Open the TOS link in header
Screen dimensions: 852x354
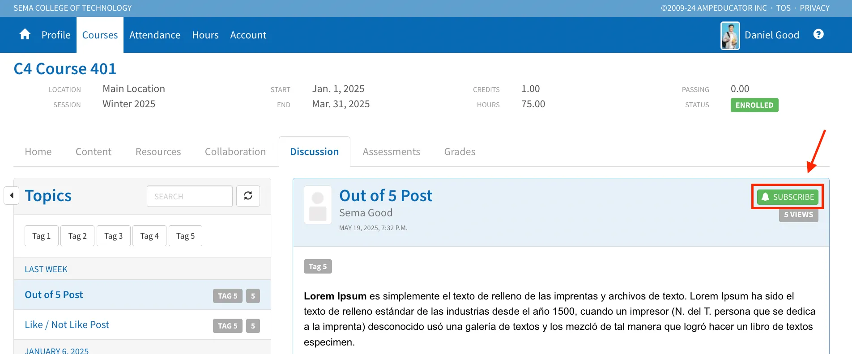point(783,8)
